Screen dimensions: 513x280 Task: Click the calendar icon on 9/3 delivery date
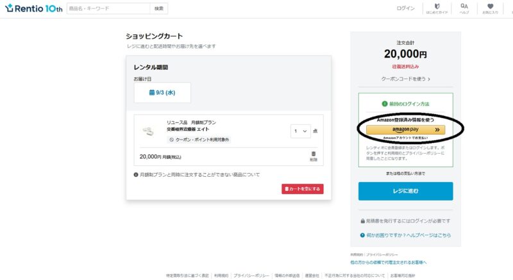(x=152, y=92)
